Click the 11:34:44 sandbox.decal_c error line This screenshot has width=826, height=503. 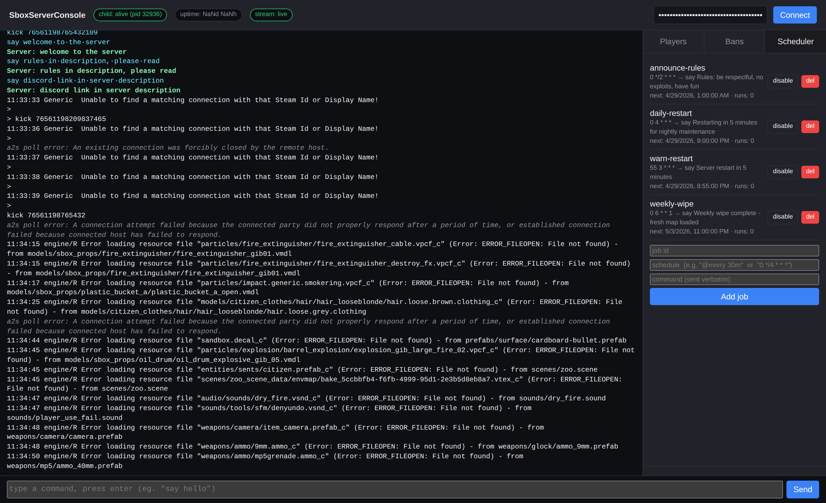316,340
